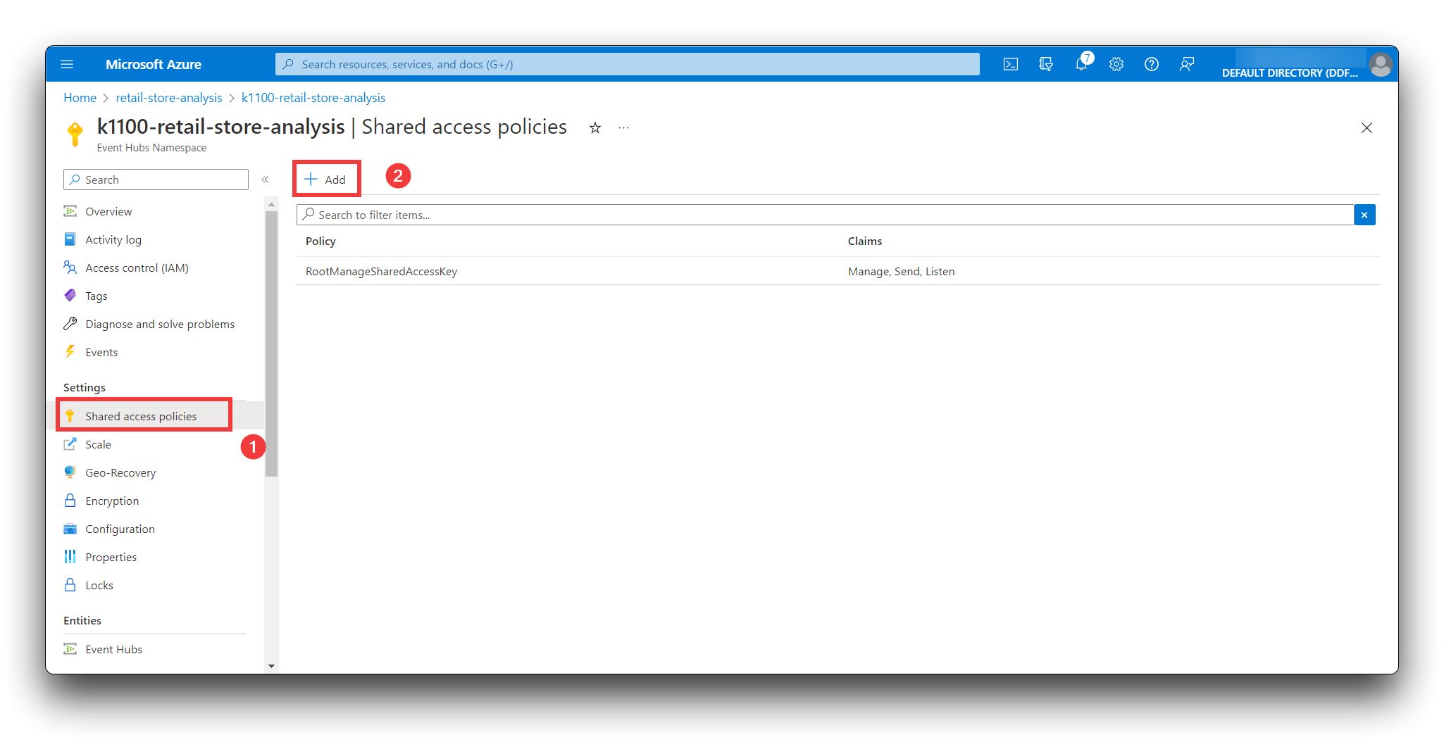Focus the global search resources box
1444x742 pixels.
(627, 64)
